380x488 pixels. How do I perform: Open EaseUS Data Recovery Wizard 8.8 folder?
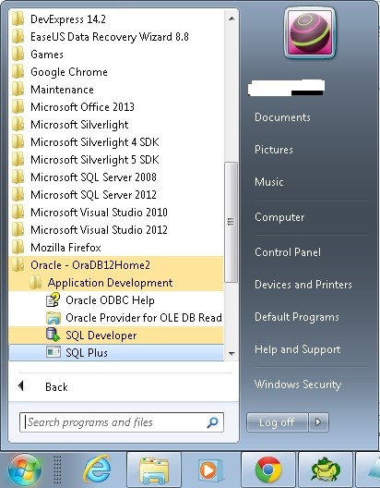click(x=116, y=37)
